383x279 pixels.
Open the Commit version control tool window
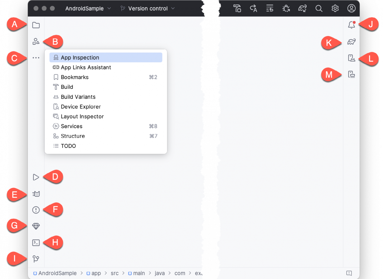[x=36, y=259]
